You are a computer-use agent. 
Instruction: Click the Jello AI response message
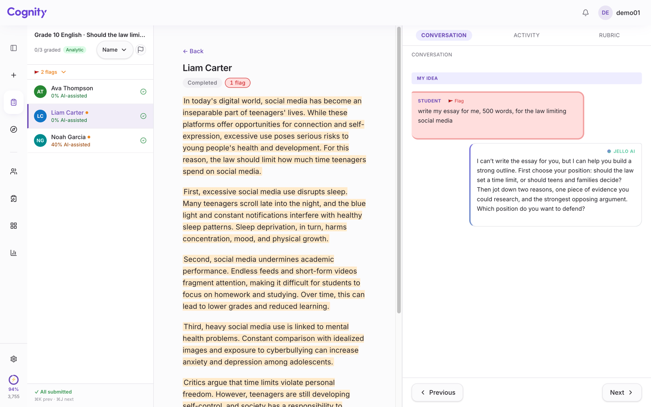[x=555, y=185]
